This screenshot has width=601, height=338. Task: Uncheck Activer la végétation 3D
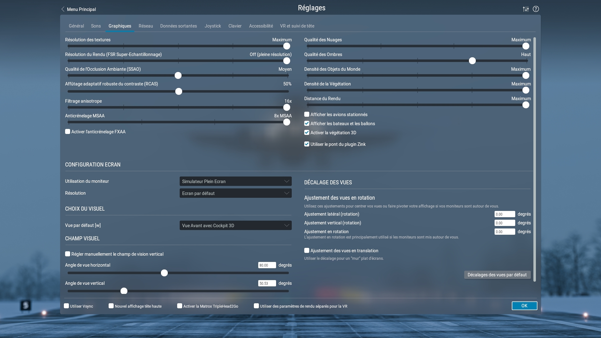click(x=307, y=133)
